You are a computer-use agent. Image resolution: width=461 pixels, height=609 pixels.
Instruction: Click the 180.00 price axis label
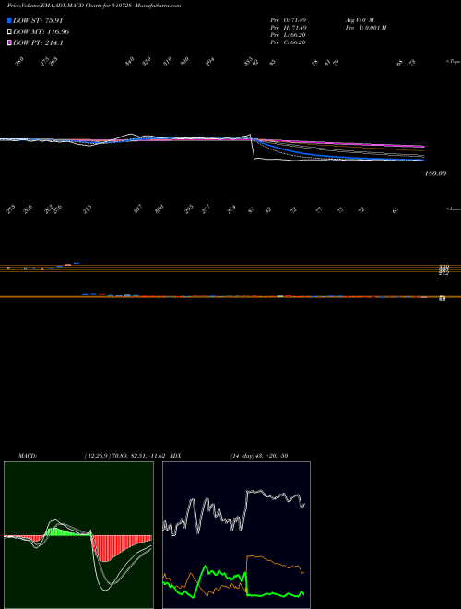click(435, 173)
